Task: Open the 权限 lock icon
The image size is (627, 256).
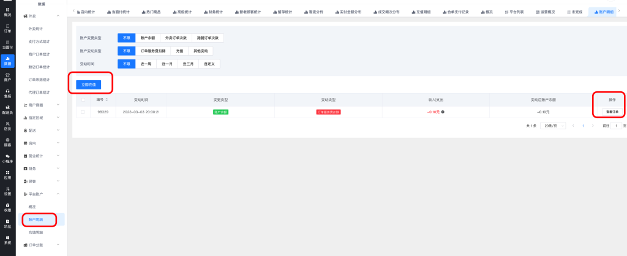Action: click(x=7, y=208)
